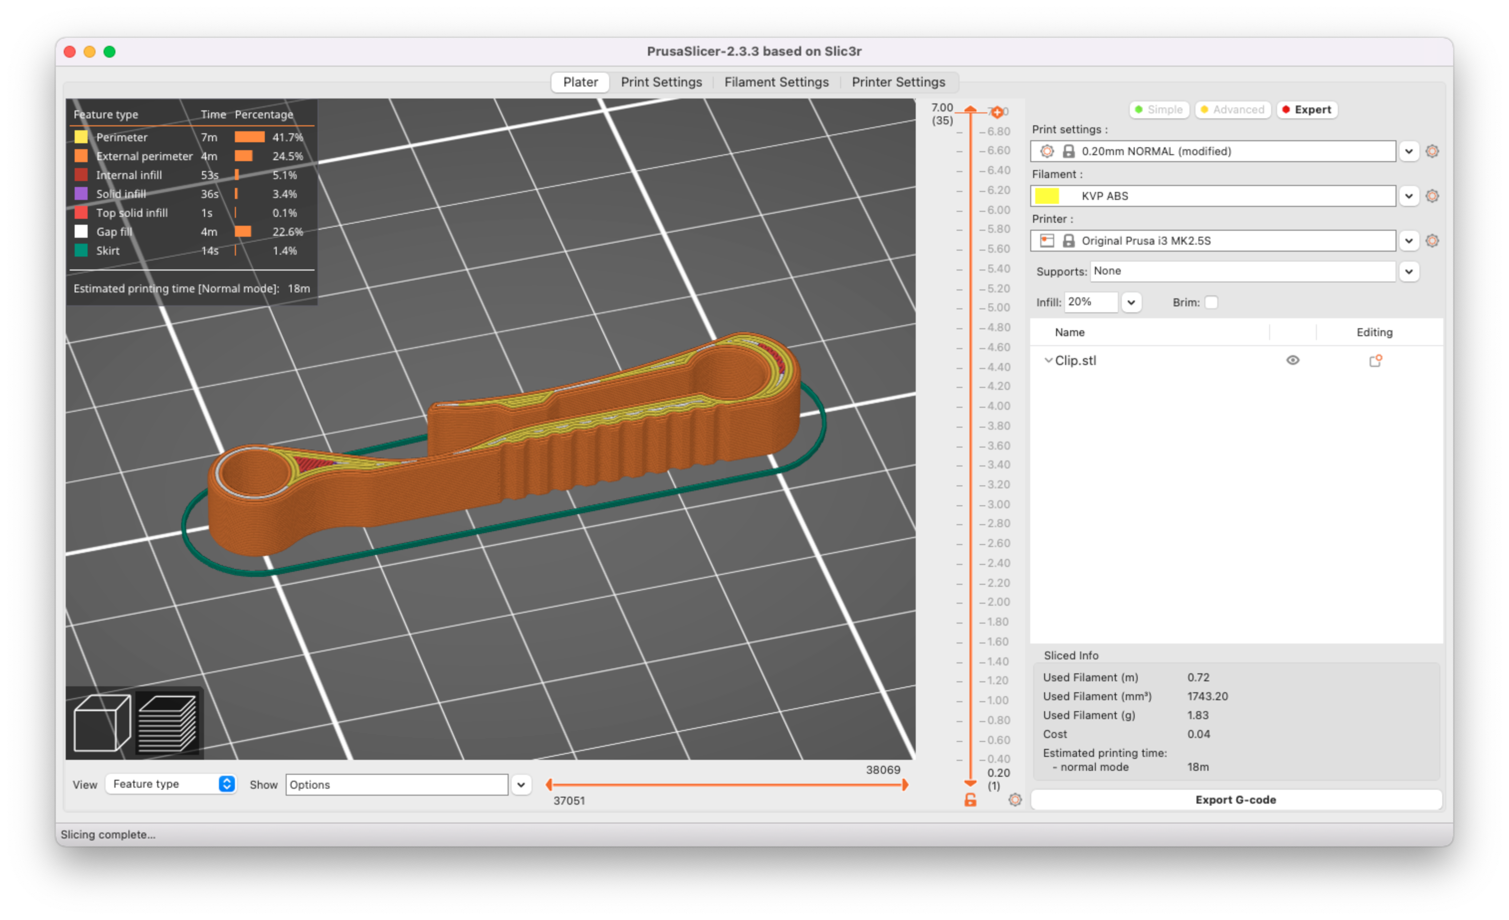Open Infill percentage dropdown arrow
Viewport: 1509px width, 920px height.
pyautogui.click(x=1131, y=302)
